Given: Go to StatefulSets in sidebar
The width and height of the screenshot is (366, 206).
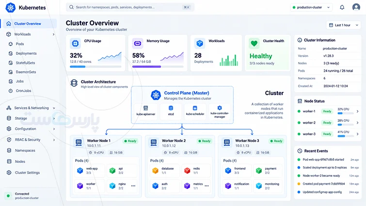Looking at the screenshot, I should click(25, 63).
